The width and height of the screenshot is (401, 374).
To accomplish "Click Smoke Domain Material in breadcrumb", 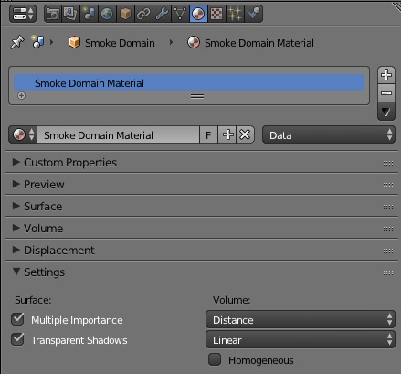I will tap(250, 43).
